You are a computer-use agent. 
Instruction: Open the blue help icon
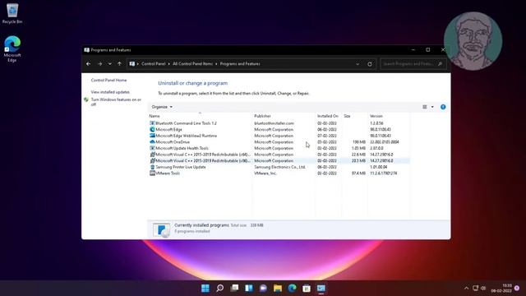443,107
